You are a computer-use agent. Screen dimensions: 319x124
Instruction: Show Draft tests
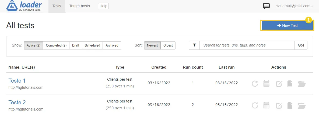coord(76,45)
